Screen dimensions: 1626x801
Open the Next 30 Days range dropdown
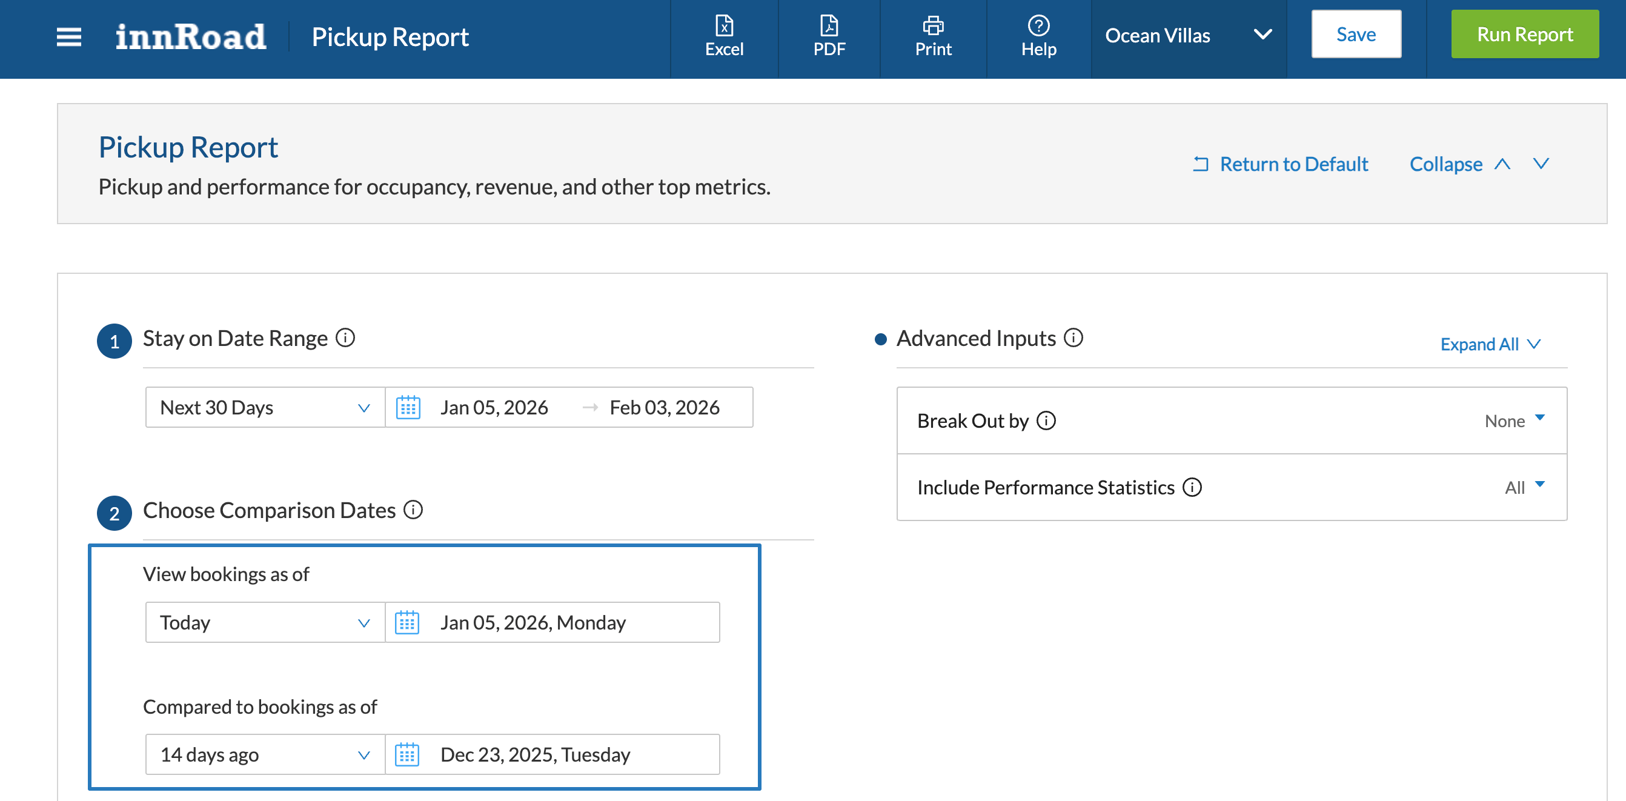[x=265, y=407]
